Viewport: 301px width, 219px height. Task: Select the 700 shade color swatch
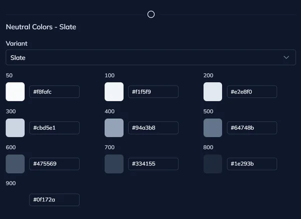click(114, 164)
